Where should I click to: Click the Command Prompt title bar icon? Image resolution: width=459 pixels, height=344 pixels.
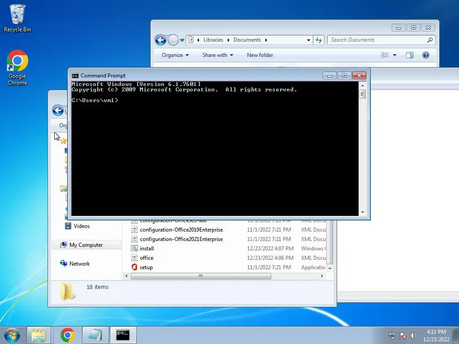click(75, 76)
